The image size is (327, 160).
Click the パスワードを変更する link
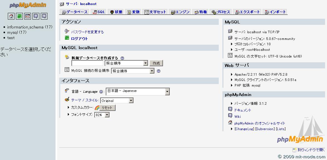pyautogui.click(x=87, y=32)
